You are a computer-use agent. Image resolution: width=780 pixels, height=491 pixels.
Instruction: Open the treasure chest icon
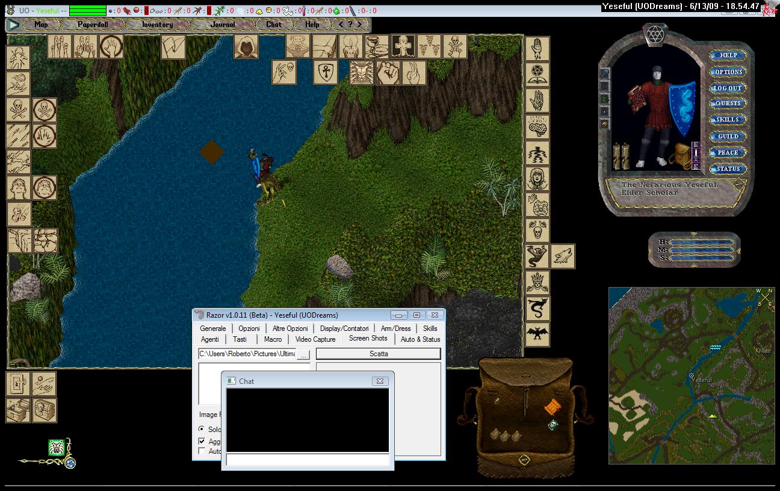click(18, 410)
